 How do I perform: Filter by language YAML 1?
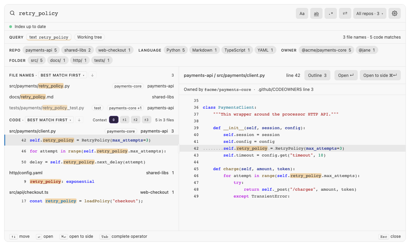pyautogui.click(x=265, y=50)
